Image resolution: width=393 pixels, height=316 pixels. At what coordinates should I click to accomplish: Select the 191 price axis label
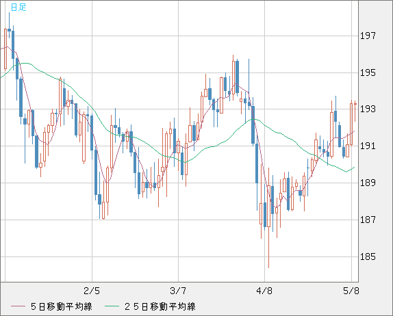[368, 146]
